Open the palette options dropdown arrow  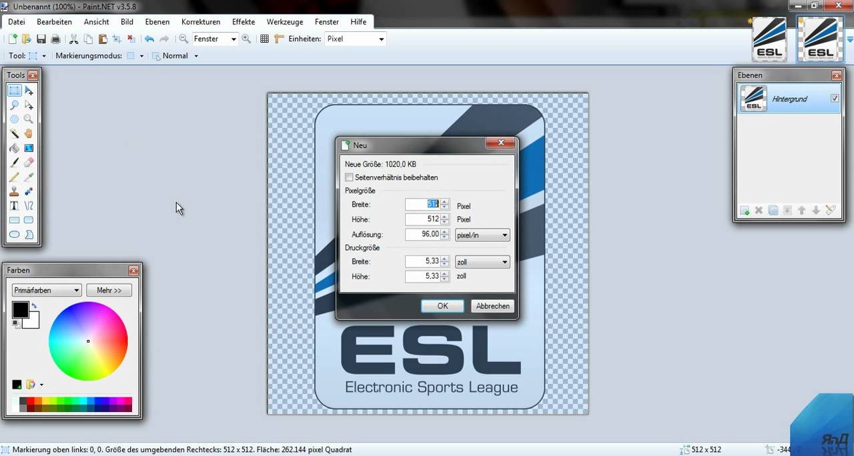[x=41, y=385]
